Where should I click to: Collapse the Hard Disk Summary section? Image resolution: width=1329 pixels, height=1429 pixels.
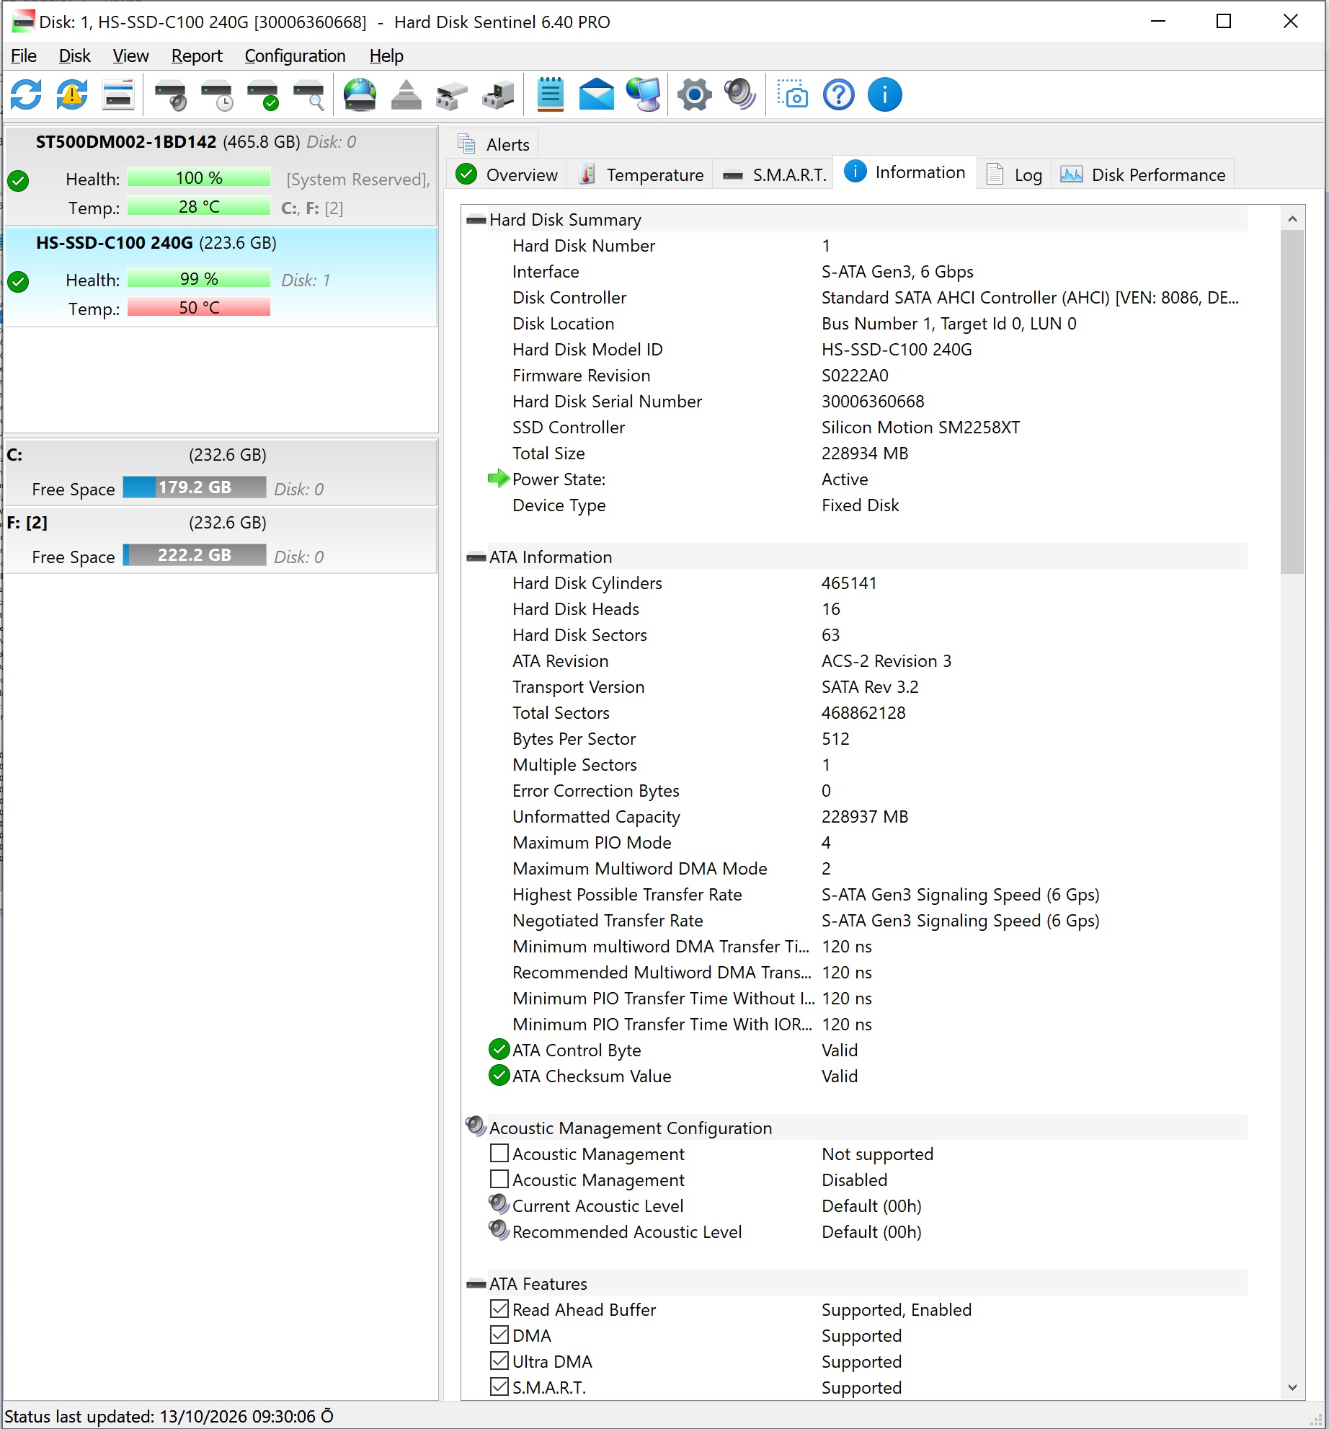click(x=476, y=220)
